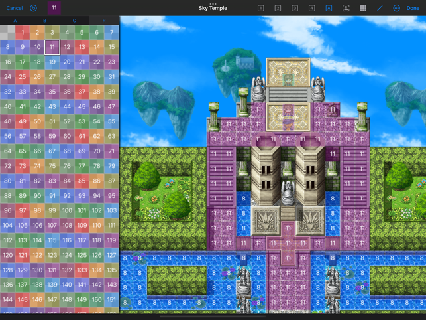Pick region swatch 144

7,299
